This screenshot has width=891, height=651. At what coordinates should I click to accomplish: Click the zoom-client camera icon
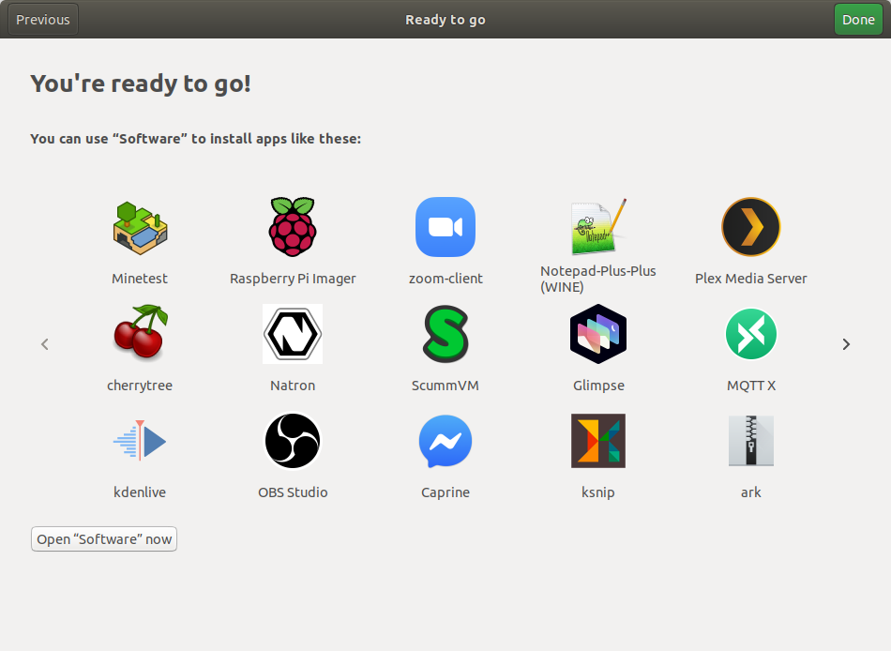(445, 227)
